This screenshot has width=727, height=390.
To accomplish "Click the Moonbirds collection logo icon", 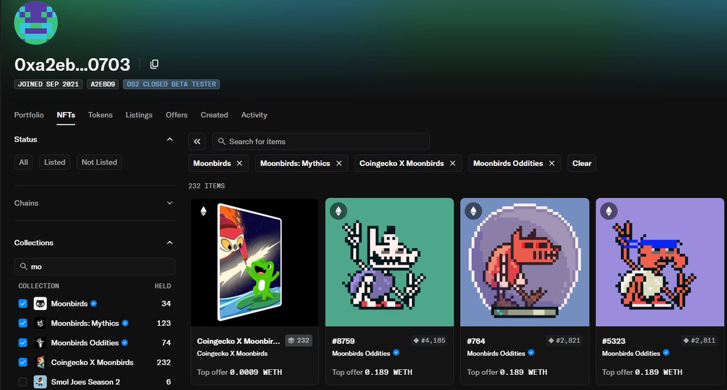I will pyautogui.click(x=41, y=304).
